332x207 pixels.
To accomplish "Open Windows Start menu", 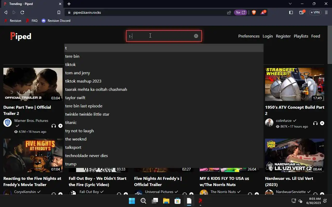I will [132, 201].
